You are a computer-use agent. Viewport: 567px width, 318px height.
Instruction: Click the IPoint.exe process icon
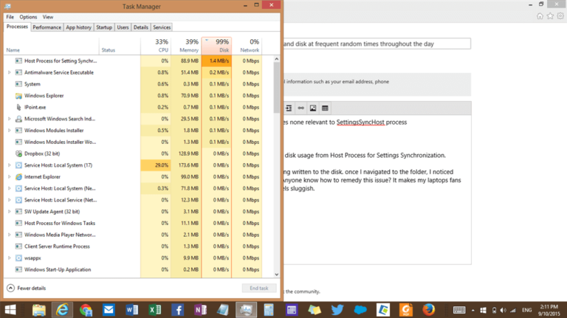coord(18,107)
